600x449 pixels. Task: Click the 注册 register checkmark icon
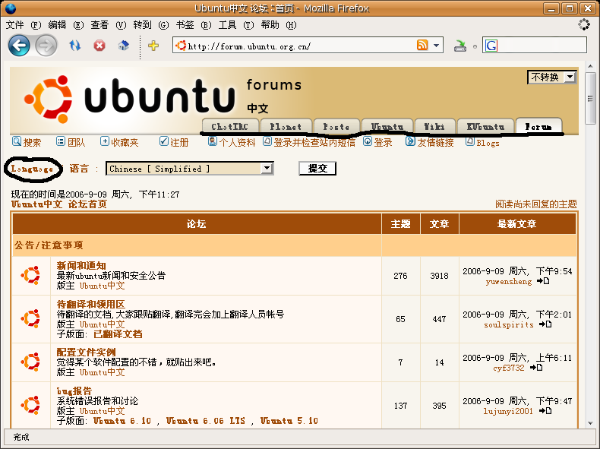[164, 141]
